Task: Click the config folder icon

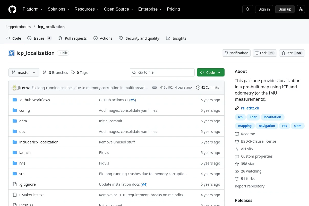Action: (x=15, y=110)
